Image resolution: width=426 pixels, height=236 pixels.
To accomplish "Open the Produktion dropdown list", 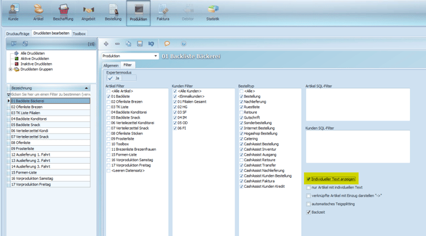I will (155, 56).
